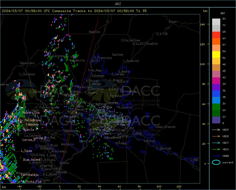The width and height of the screenshot is (236, 190).
Task: Click the '140' km axis tick label
Action: pyautogui.click(x=203, y=24)
